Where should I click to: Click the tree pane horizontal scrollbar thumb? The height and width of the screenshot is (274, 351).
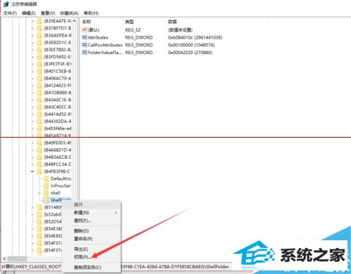pos(17,259)
